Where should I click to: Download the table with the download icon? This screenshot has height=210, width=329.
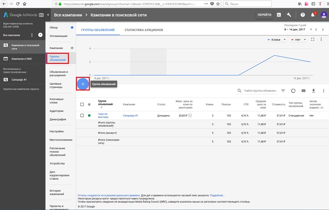pyautogui.click(x=313, y=91)
